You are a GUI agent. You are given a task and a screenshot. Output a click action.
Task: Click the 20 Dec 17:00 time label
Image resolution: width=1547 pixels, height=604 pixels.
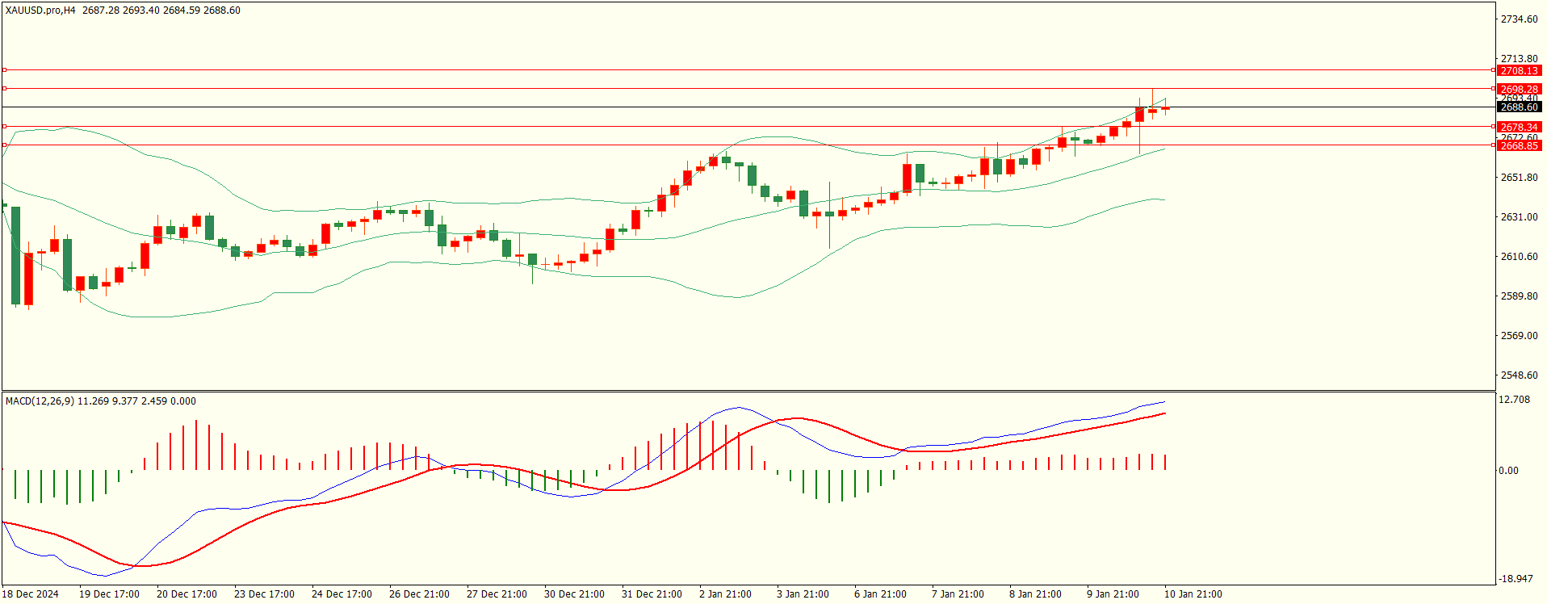(x=187, y=594)
